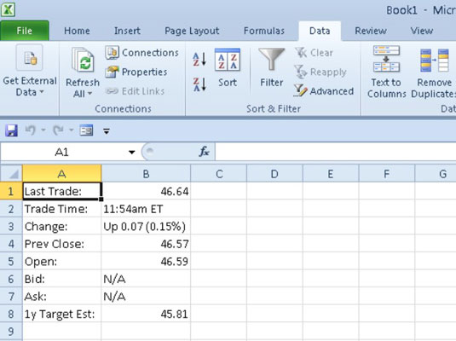
Task: Select the cell '11:54am ET'
Action: click(x=146, y=209)
